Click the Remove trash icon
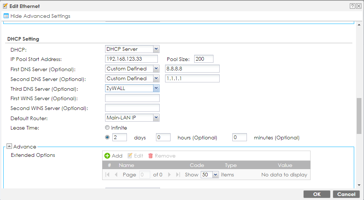Image resolution: width=364 pixels, height=200 pixels. click(151, 156)
